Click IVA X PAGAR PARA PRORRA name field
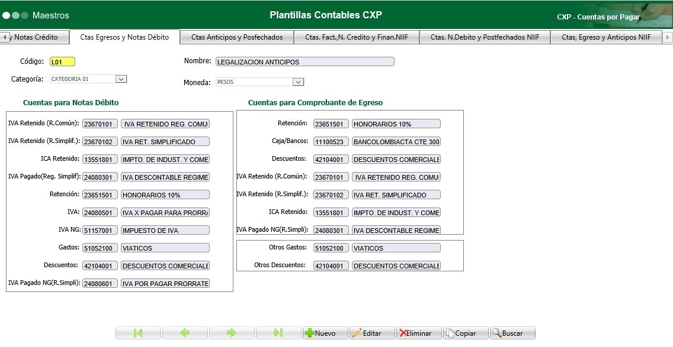The height and width of the screenshot is (347, 673). pyautogui.click(x=165, y=212)
